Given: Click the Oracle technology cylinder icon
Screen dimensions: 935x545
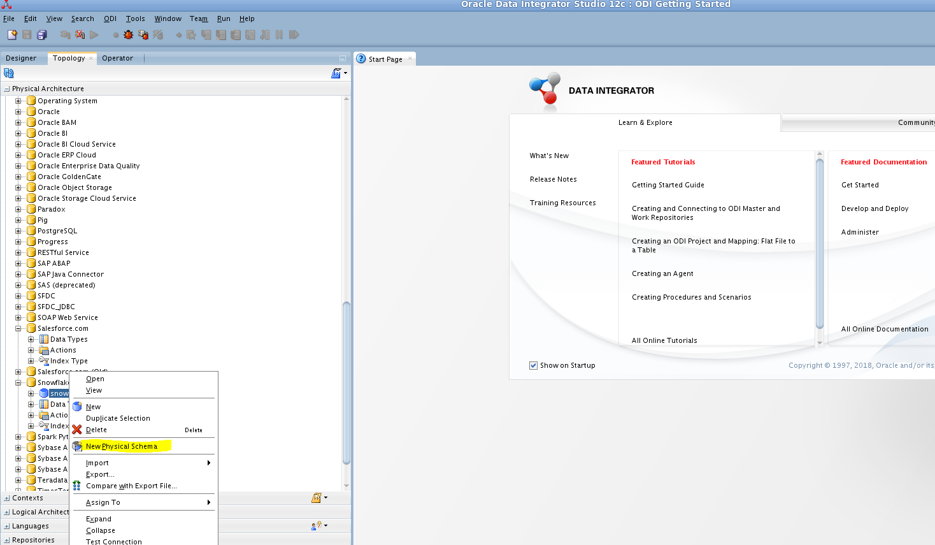Looking at the screenshot, I should tap(31, 112).
